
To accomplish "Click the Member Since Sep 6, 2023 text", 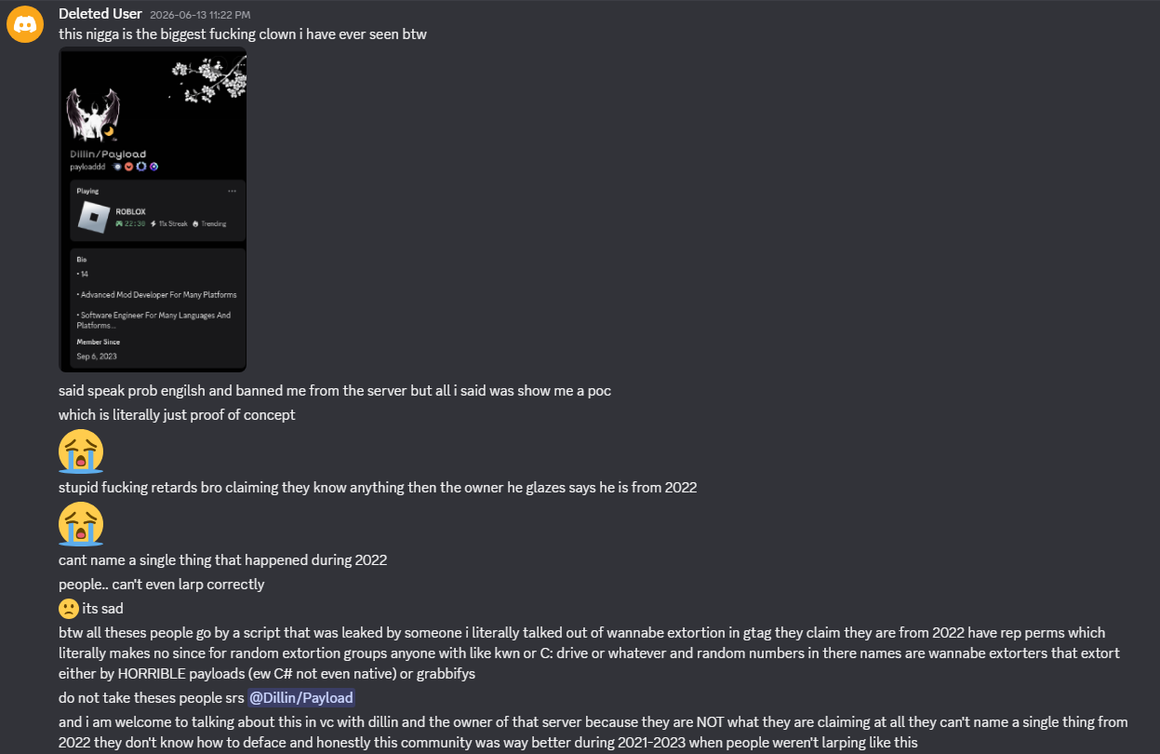I will [x=98, y=349].
